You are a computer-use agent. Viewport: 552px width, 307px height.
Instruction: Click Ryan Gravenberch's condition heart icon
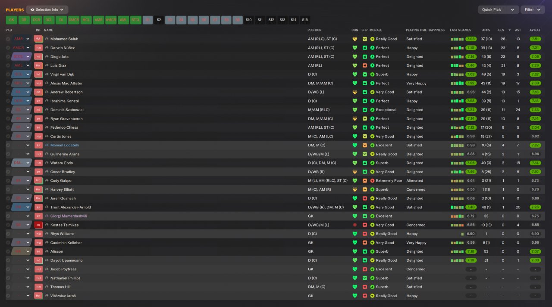[355, 118]
